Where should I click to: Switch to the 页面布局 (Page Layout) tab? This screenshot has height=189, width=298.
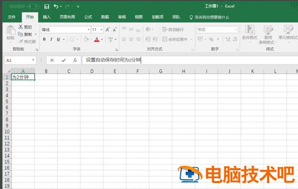click(x=67, y=17)
